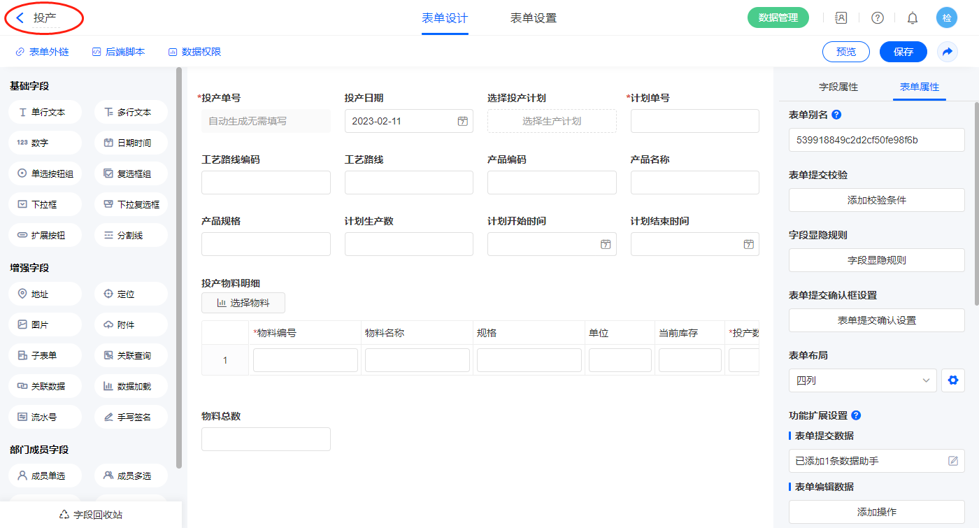Click the 数据管理 green button
The width and height of the screenshot is (979, 528).
tap(778, 18)
